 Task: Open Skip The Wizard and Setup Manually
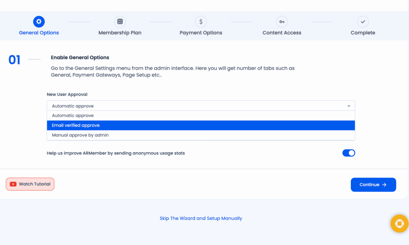pyautogui.click(x=201, y=218)
